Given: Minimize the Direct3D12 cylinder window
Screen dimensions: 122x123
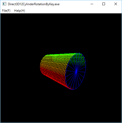Looking at the screenshot, I should [92, 4].
